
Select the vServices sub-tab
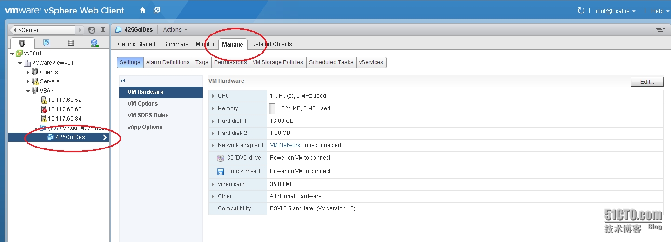click(371, 62)
